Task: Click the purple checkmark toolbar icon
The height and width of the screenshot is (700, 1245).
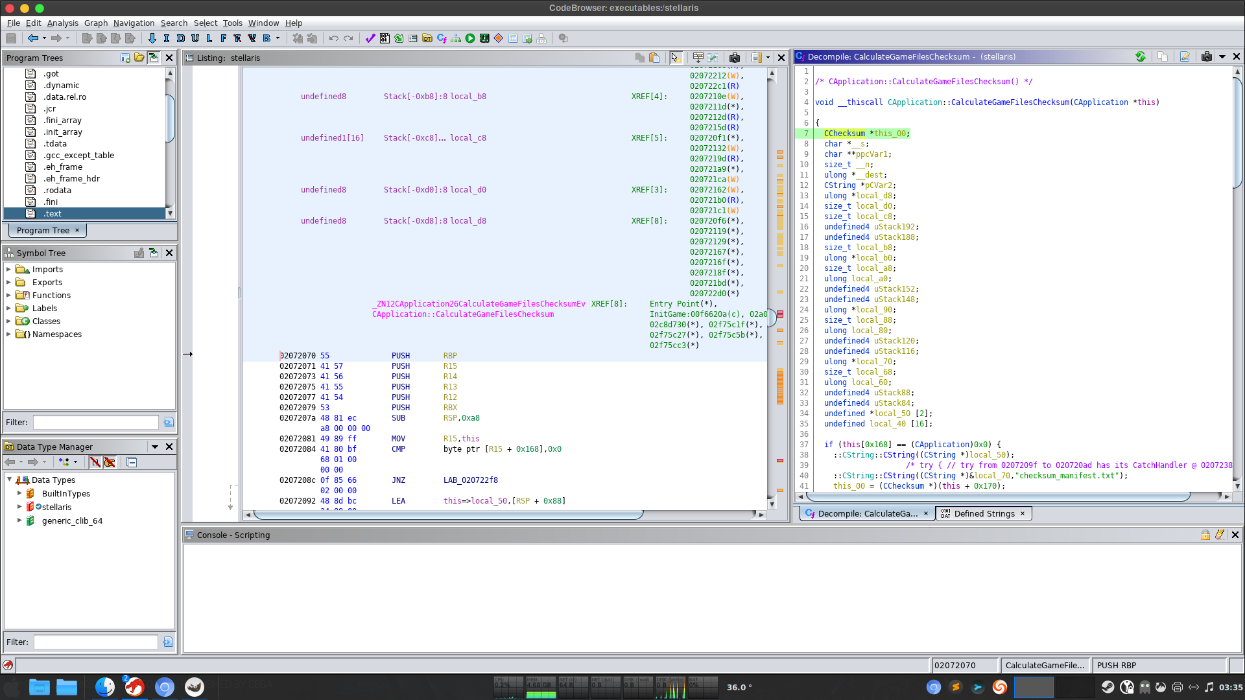Action: tap(370, 38)
